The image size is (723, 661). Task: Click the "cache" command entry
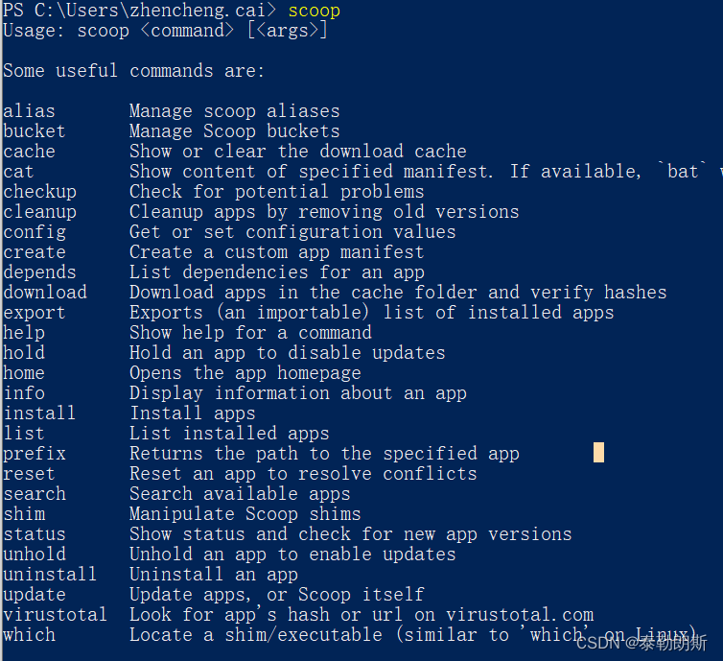point(29,152)
